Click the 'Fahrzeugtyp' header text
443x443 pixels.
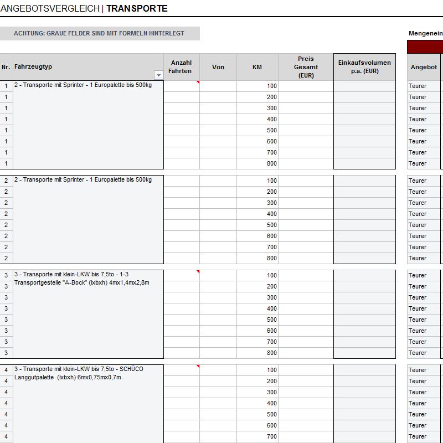[33, 67]
